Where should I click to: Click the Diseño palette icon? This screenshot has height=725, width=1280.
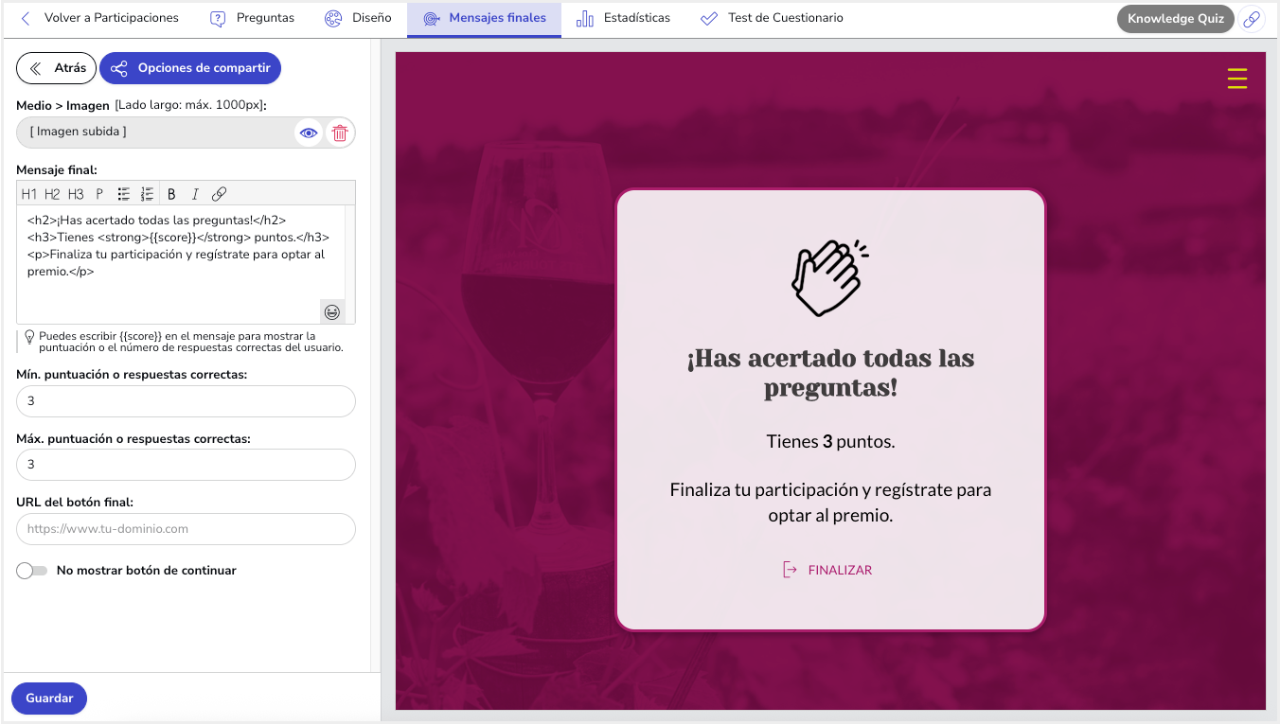(x=333, y=19)
